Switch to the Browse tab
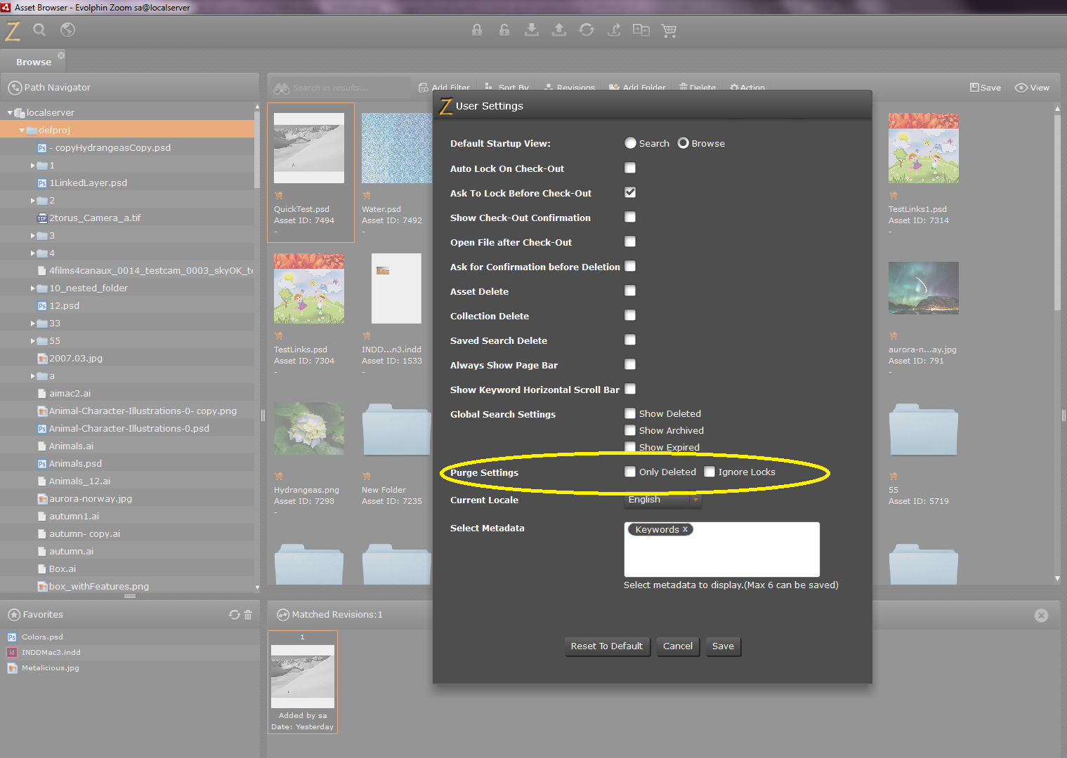Viewport: 1067px width, 758px height. [x=34, y=62]
